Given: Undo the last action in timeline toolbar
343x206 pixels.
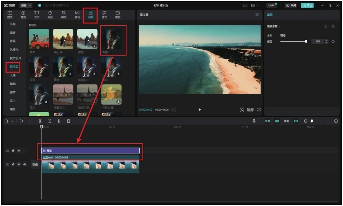Looking at the screenshot, I should click(x=21, y=121).
